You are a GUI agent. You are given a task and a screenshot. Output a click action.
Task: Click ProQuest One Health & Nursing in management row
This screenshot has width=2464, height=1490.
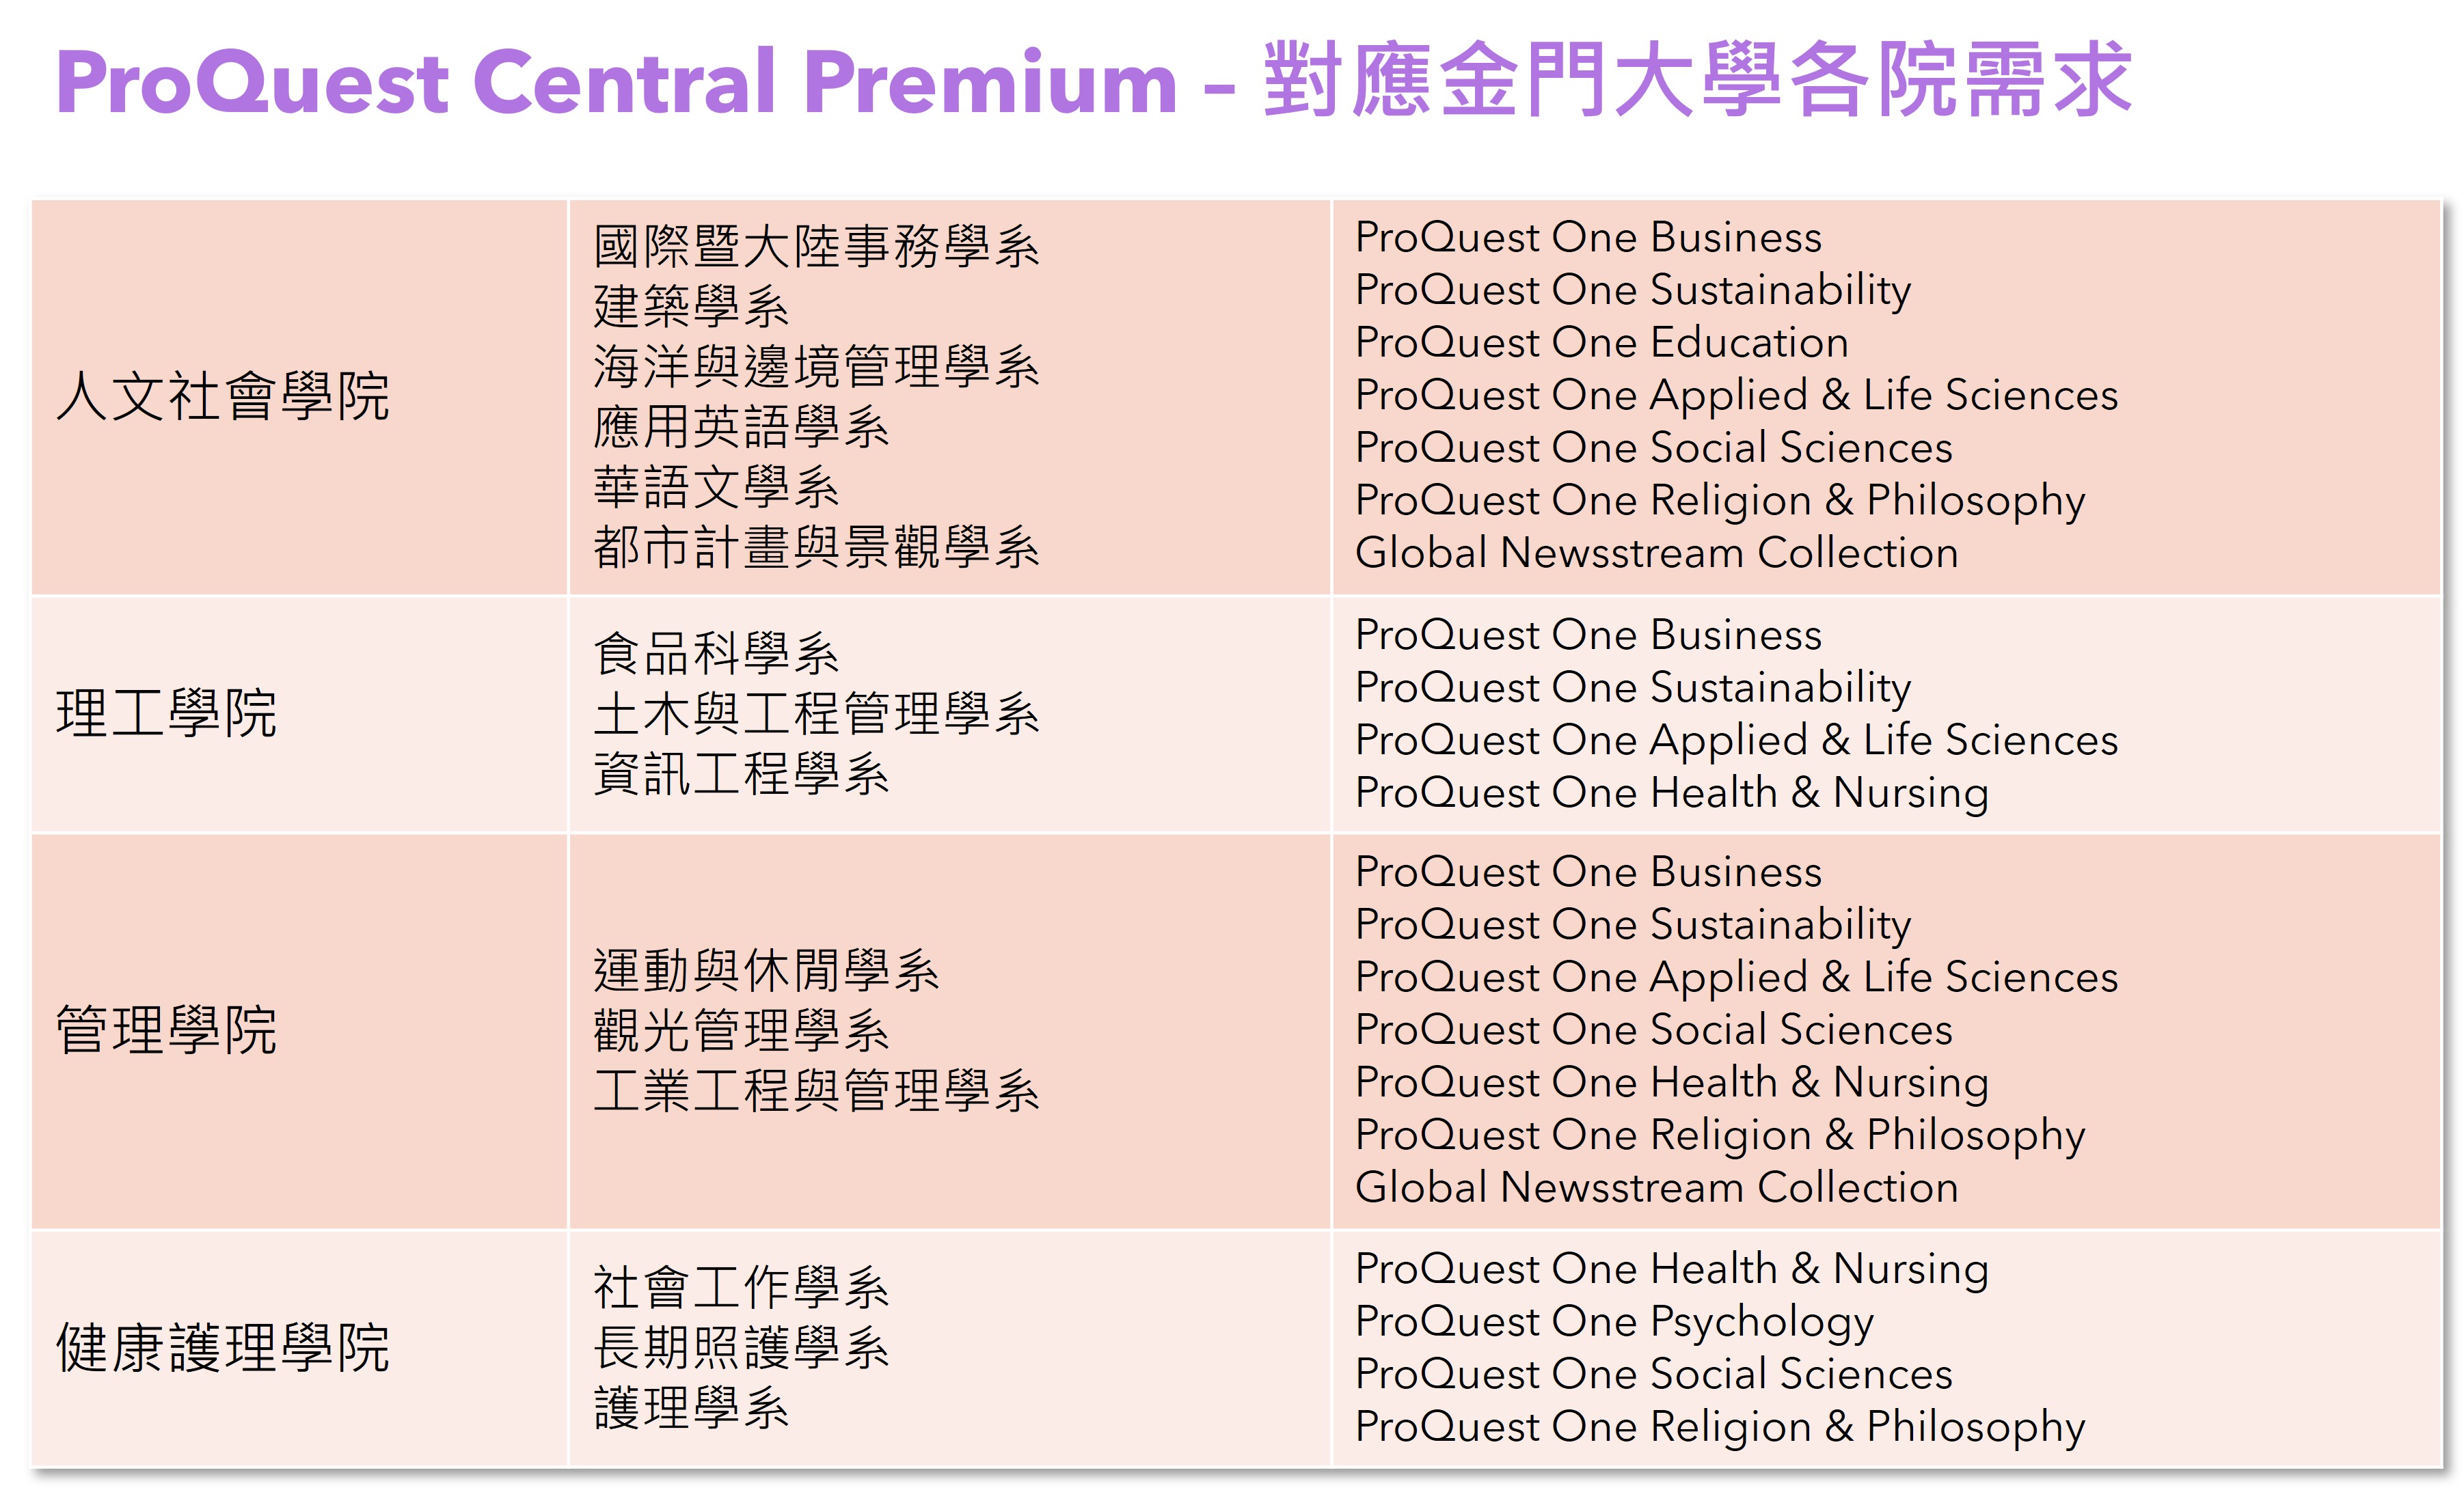[1672, 1082]
